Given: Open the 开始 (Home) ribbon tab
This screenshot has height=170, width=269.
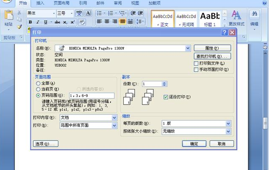Looking at the screenshot, I should tap(23, 3).
